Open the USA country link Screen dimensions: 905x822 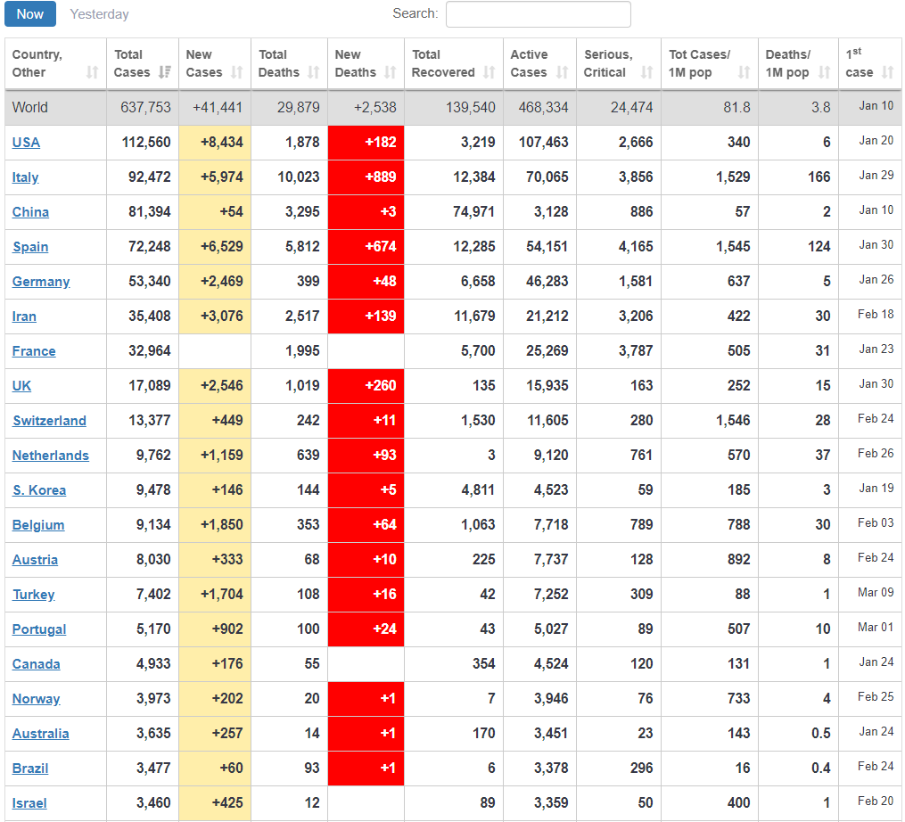click(26, 143)
